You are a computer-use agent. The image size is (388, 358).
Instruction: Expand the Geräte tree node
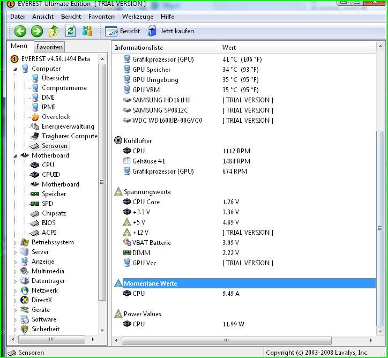tap(15, 310)
